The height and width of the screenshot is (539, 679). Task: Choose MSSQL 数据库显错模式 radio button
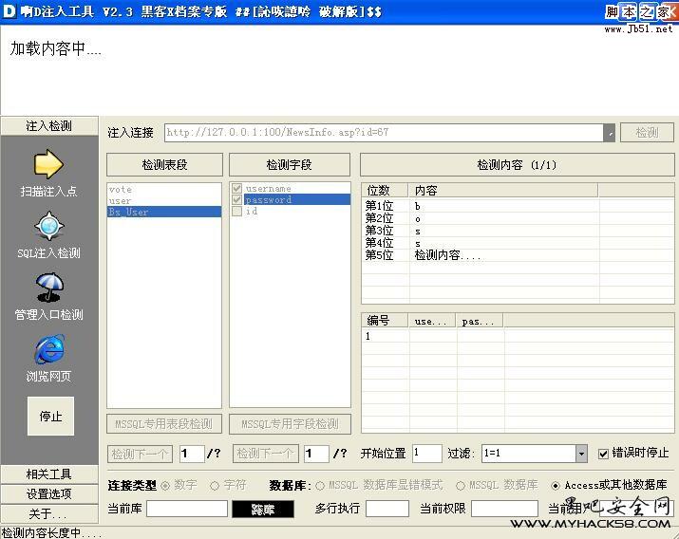(x=320, y=486)
